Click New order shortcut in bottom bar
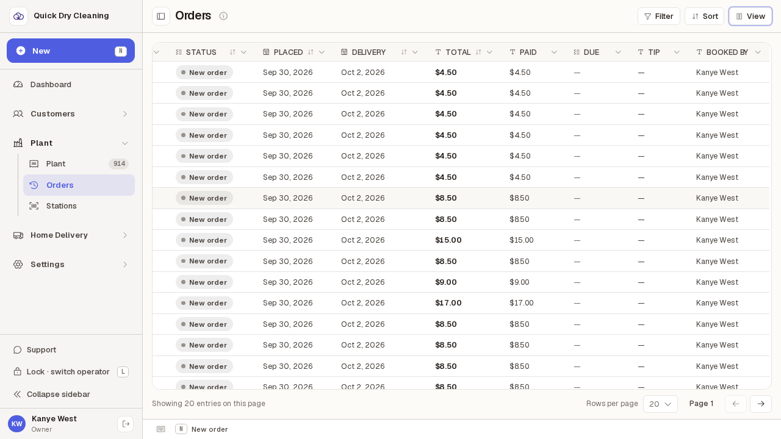 point(202,429)
